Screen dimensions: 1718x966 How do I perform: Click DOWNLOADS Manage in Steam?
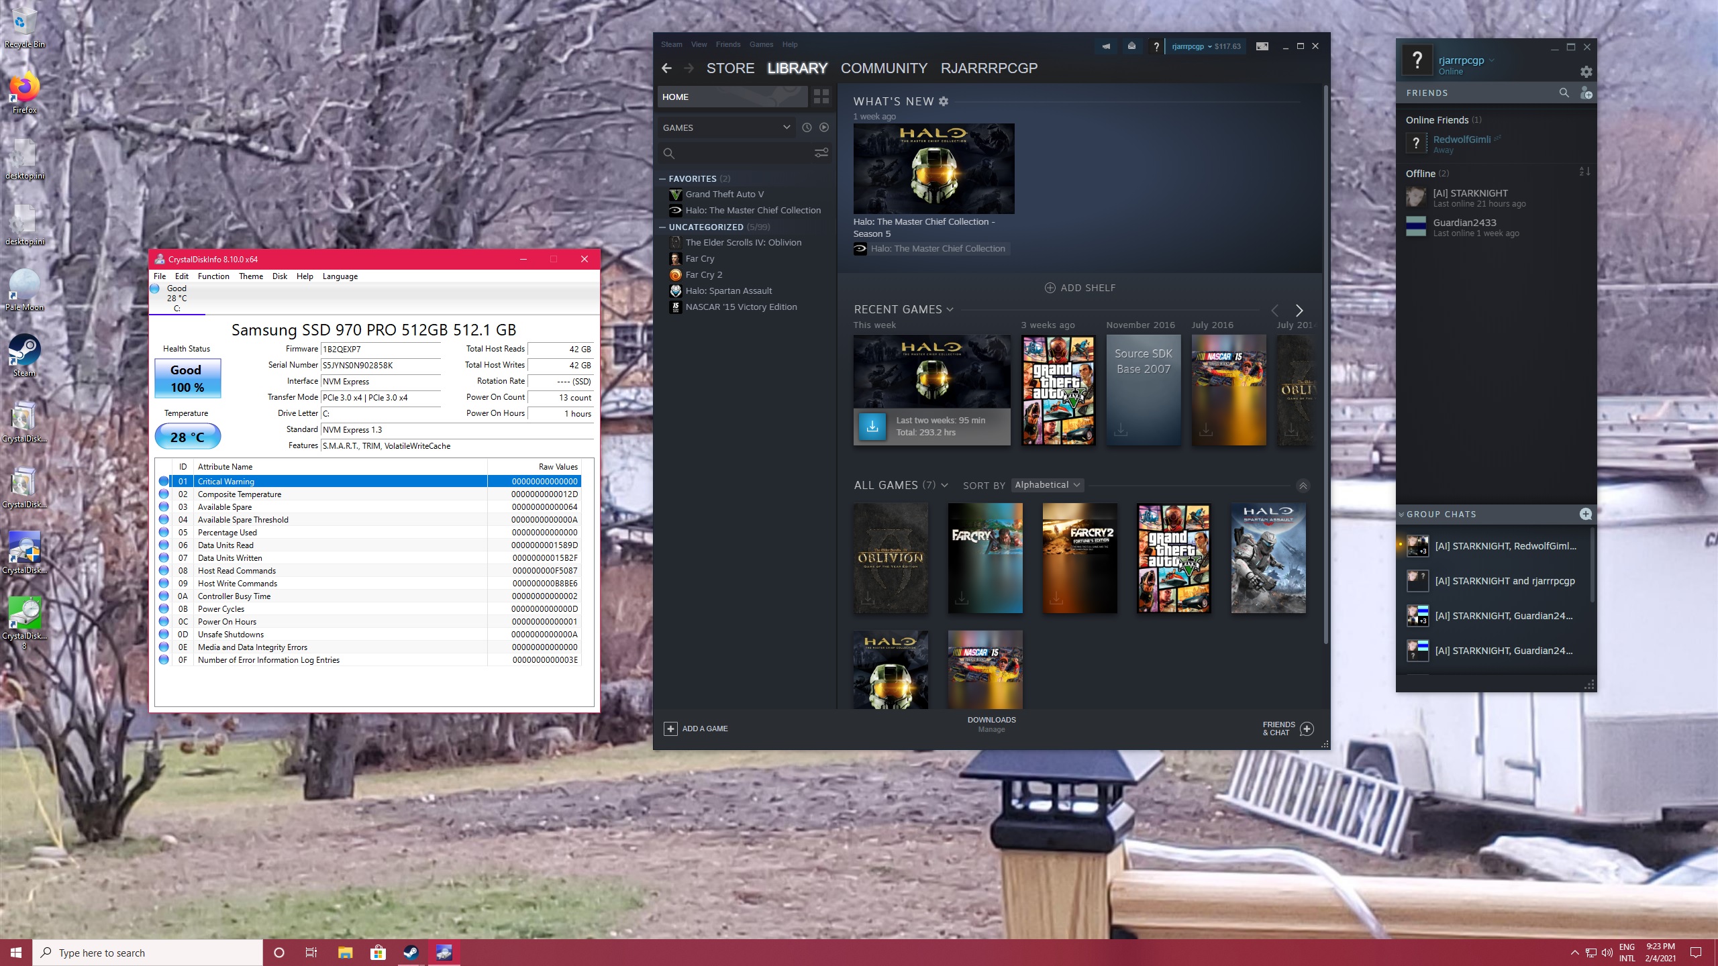click(991, 724)
